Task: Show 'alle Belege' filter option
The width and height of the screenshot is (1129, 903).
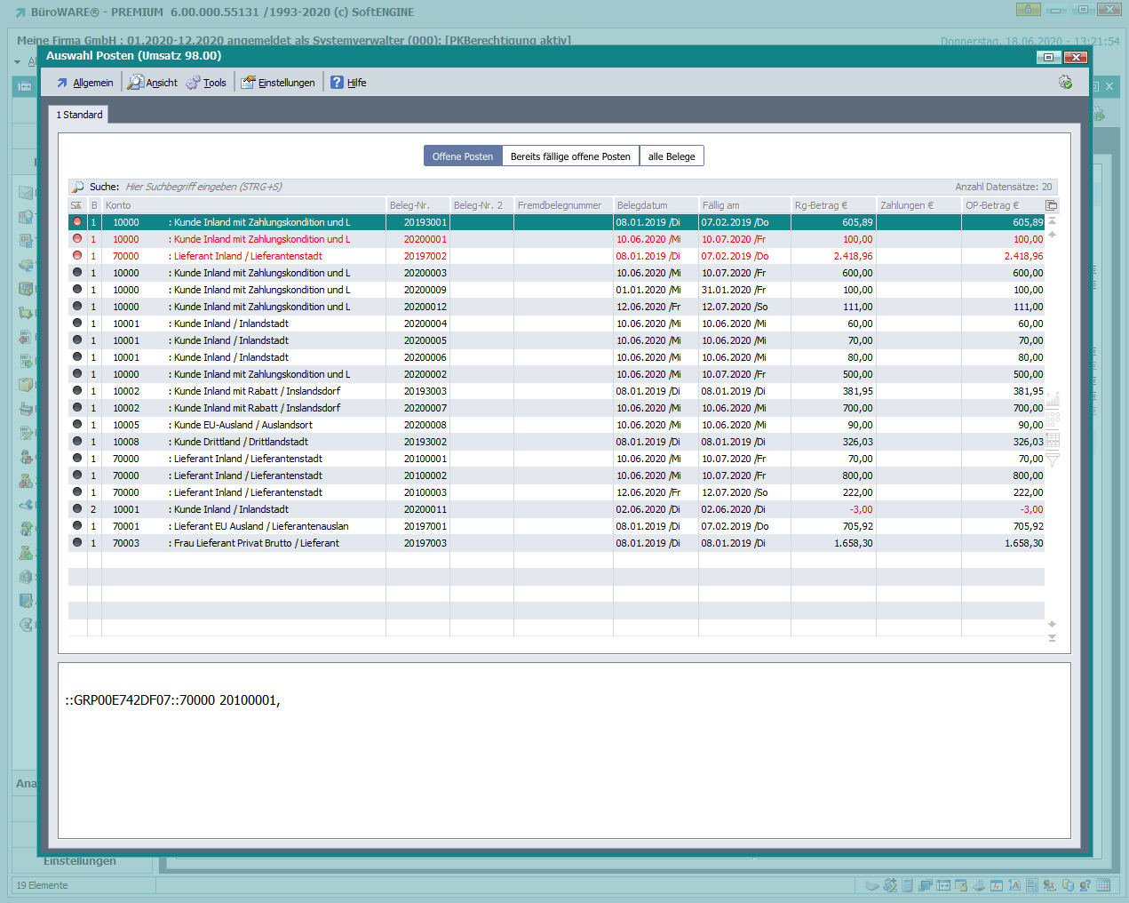Action: tap(672, 156)
